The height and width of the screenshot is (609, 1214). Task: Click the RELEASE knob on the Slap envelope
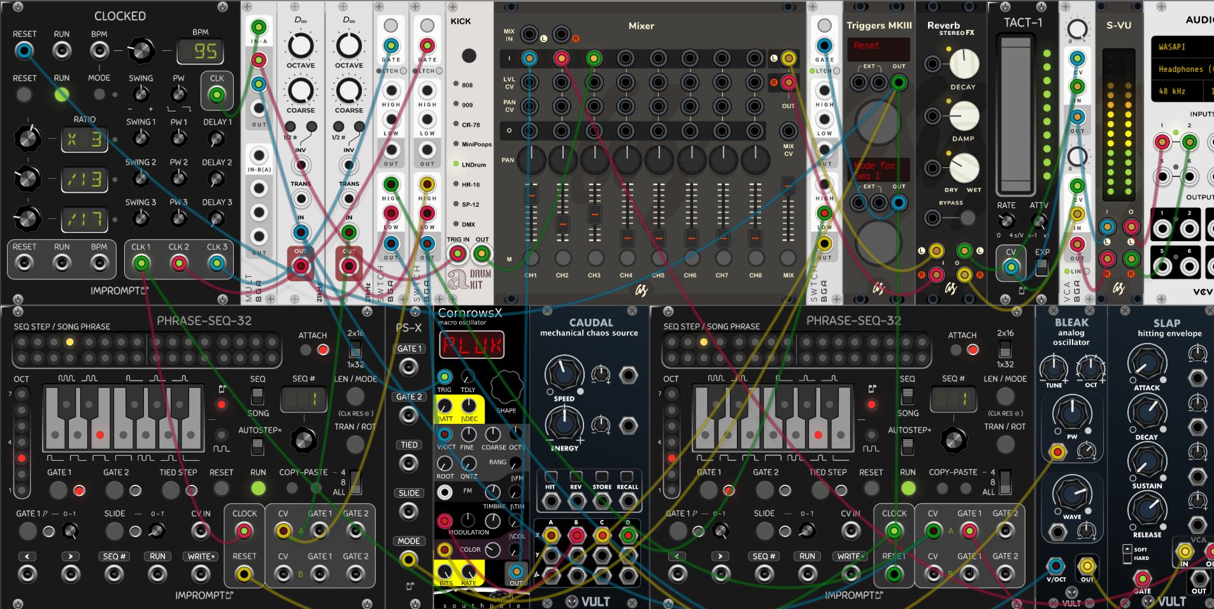[1147, 510]
